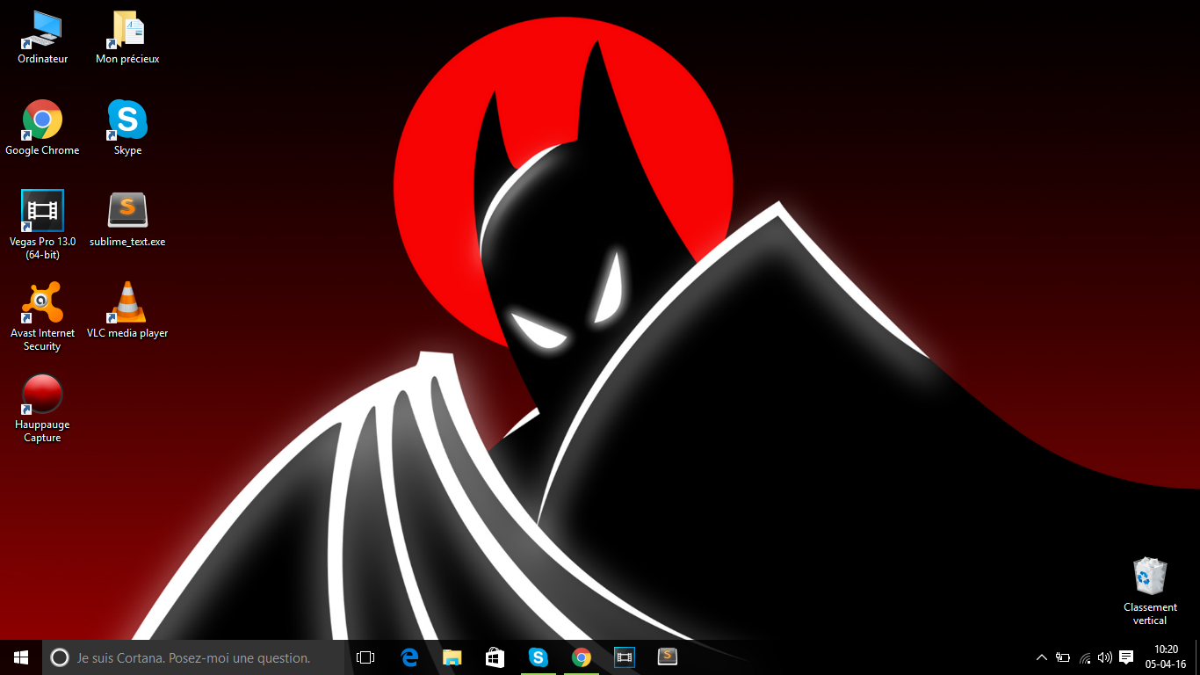Select the Google Chrome desktop shortcut

point(42,128)
